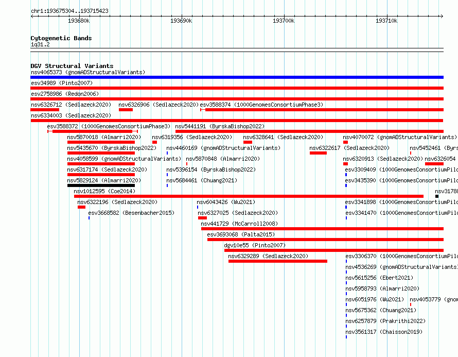Click the red nsv6329289 variant bar
This screenshot has height=357, width=458.
(x=278, y=261)
